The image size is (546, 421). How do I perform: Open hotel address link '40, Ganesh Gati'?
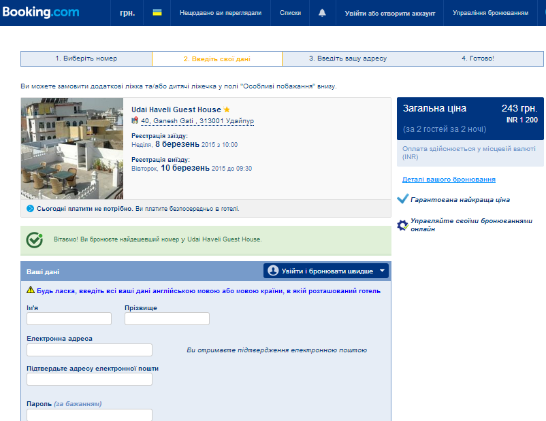tap(197, 121)
